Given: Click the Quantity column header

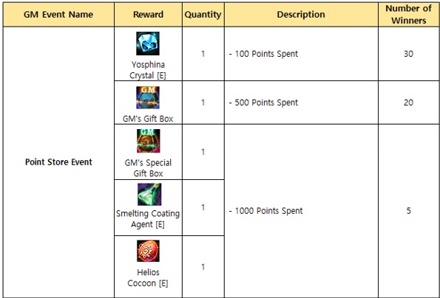Looking at the screenshot, I should [x=203, y=15].
